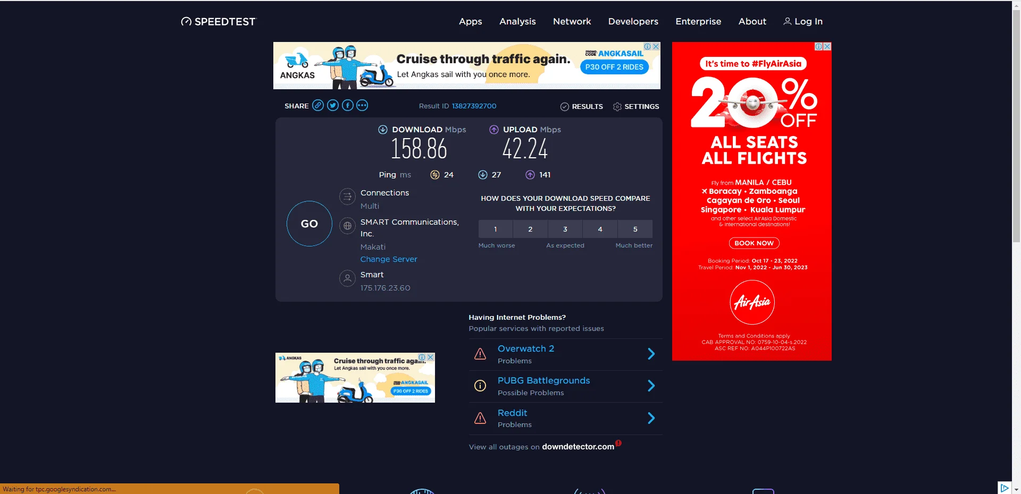Click the bottom-right ad play icon

pos(1004,488)
